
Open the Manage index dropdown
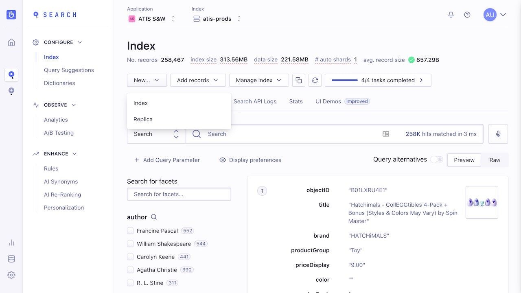tap(258, 80)
